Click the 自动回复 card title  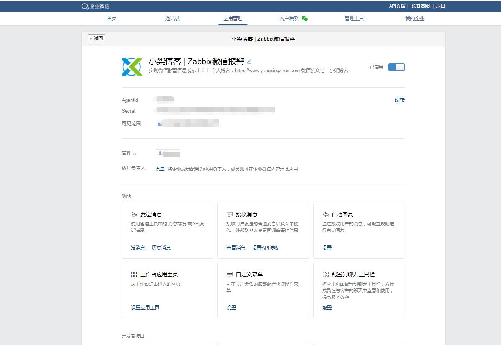(x=342, y=214)
